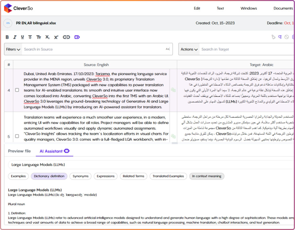Click the purple tag icon
Viewport: 295px width, 230px height.
coord(77,37)
